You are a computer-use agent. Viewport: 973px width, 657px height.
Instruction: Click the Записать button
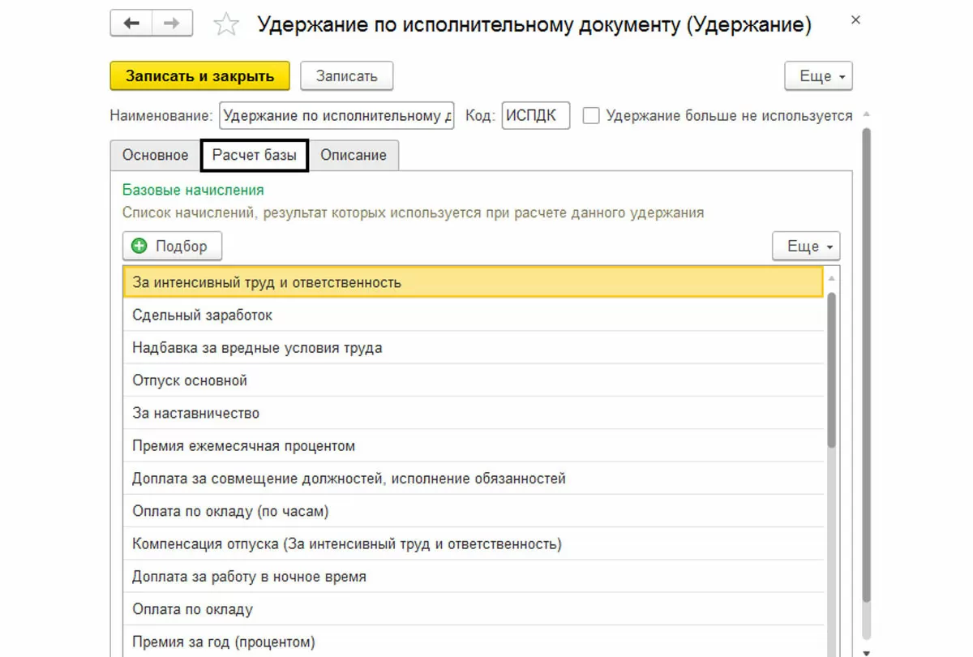(x=347, y=76)
